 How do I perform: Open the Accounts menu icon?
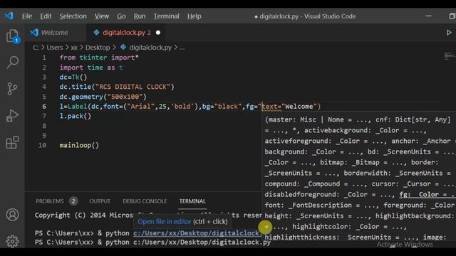(x=12, y=215)
